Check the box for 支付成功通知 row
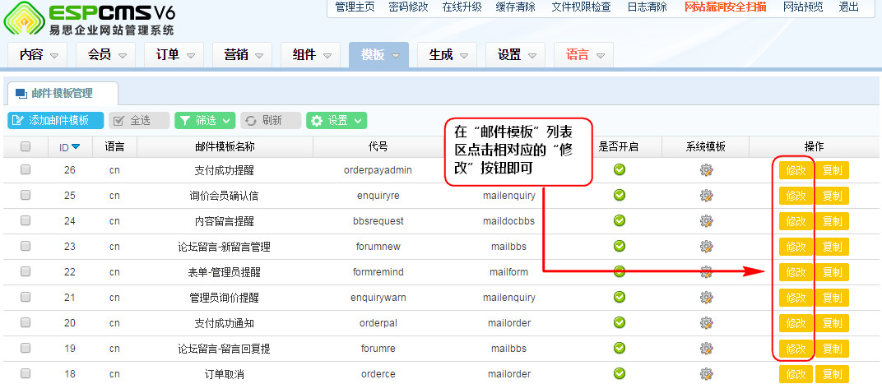Screen dimensions: 882x384 [x=26, y=322]
